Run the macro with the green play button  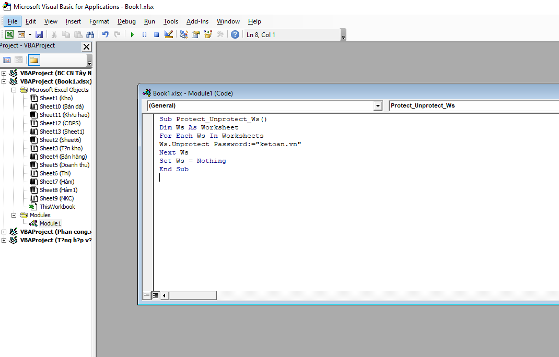132,35
